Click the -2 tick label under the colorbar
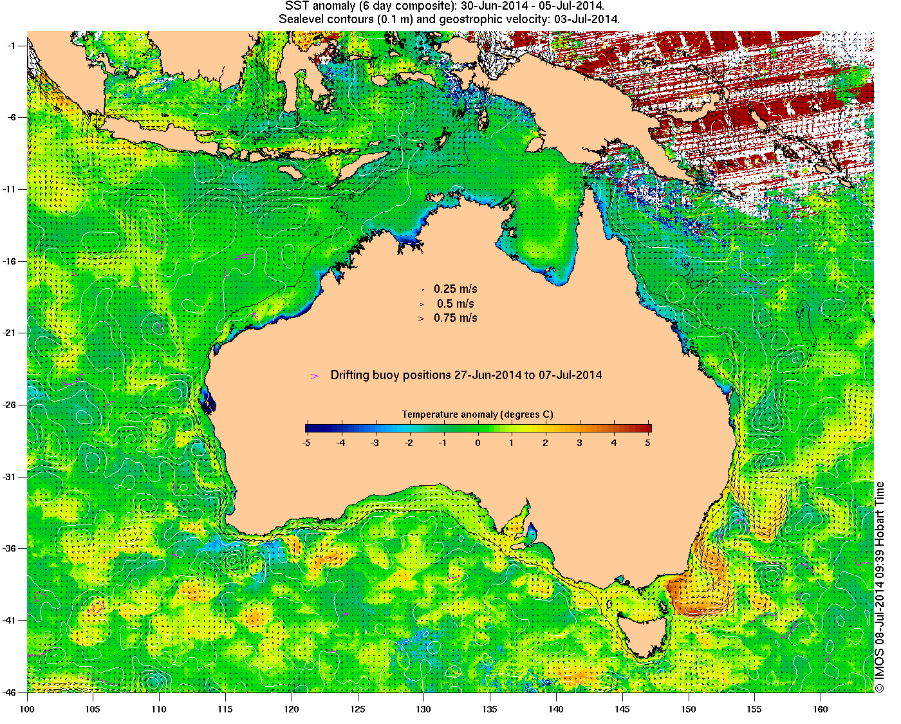Image resolution: width=901 pixels, height=724 pixels. [x=409, y=443]
